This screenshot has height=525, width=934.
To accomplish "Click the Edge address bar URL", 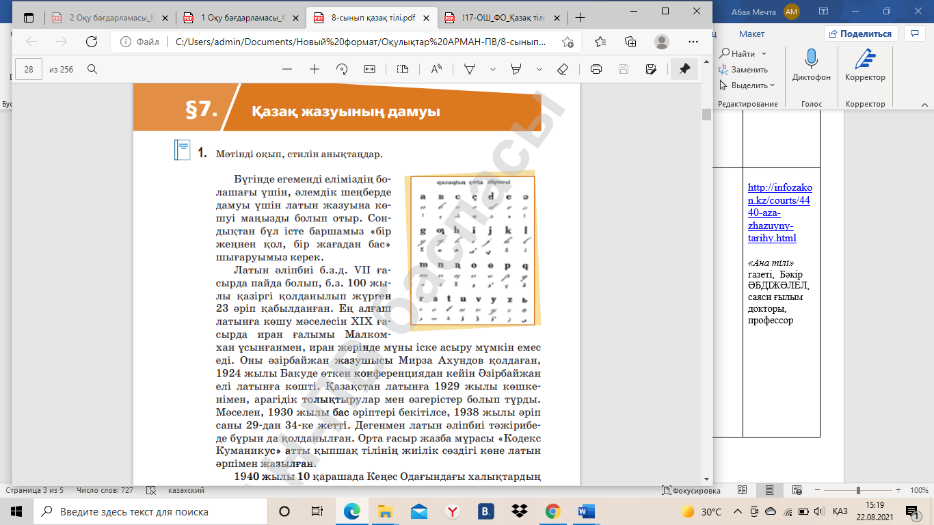I will click(361, 42).
